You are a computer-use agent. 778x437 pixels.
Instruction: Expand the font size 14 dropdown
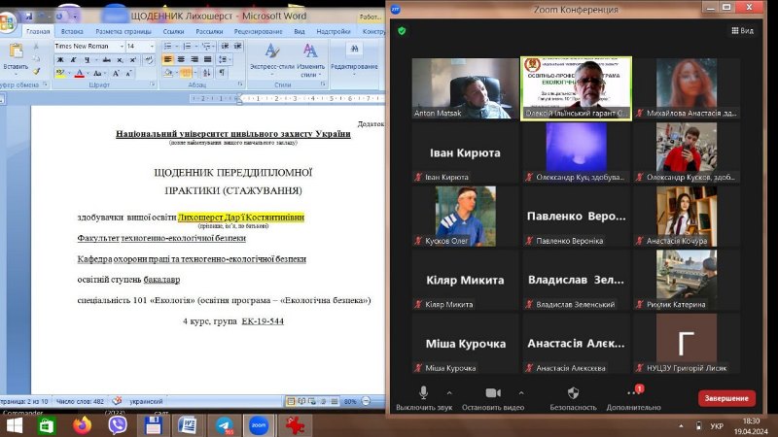[x=151, y=46]
